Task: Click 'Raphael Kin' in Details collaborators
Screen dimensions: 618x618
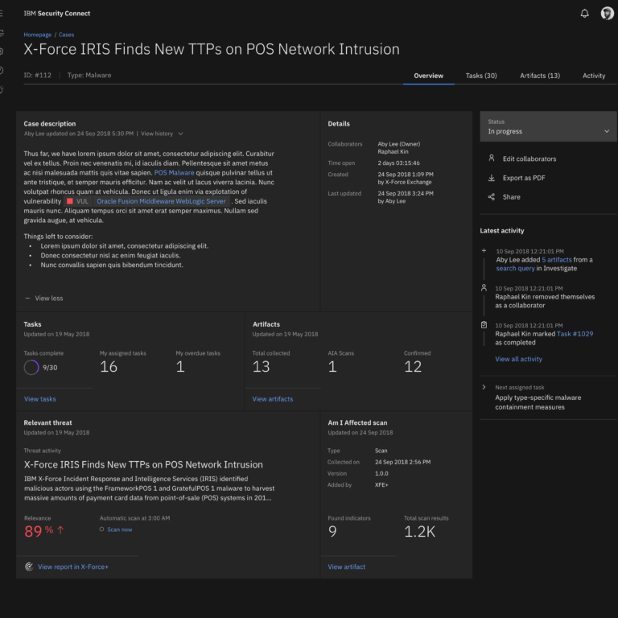Action: [x=393, y=152]
